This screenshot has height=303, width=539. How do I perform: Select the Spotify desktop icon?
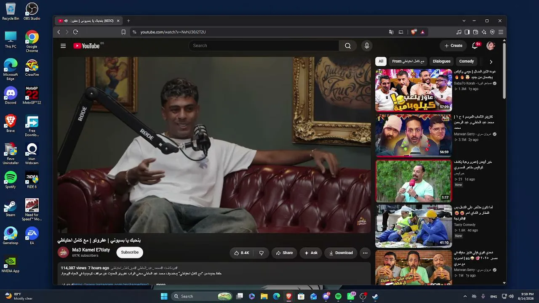click(11, 180)
